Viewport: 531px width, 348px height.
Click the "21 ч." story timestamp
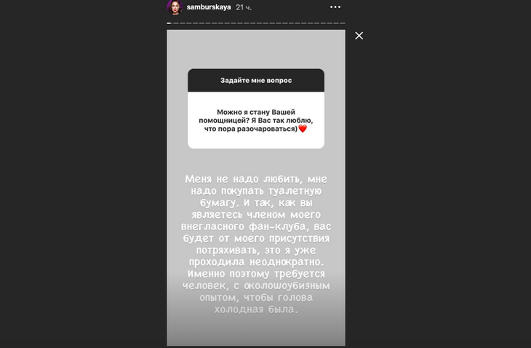coord(244,7)
